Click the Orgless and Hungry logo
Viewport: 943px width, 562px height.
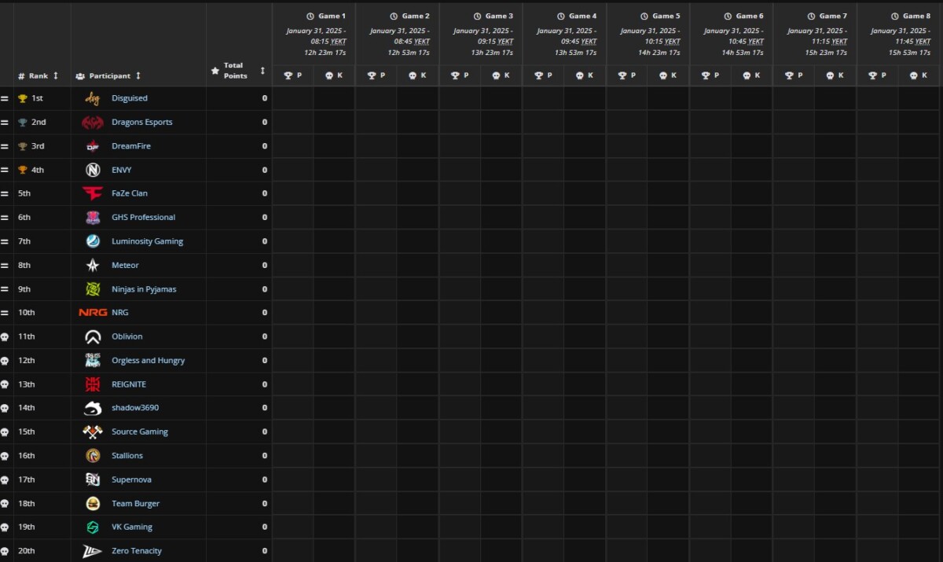pyautogui.click(x=93, y=361)
